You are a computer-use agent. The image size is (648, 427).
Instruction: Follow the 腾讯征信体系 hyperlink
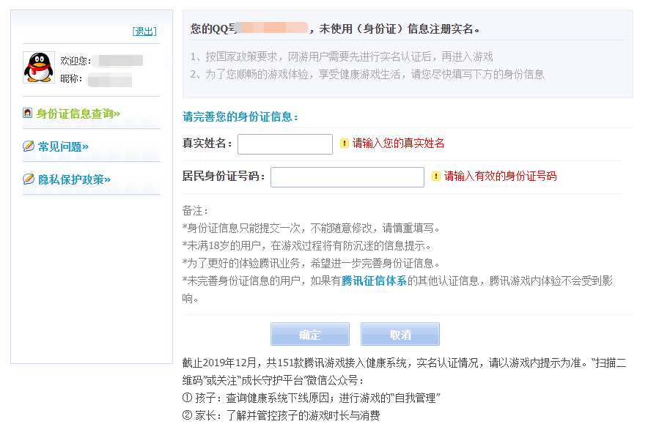(x=374, y=281)
